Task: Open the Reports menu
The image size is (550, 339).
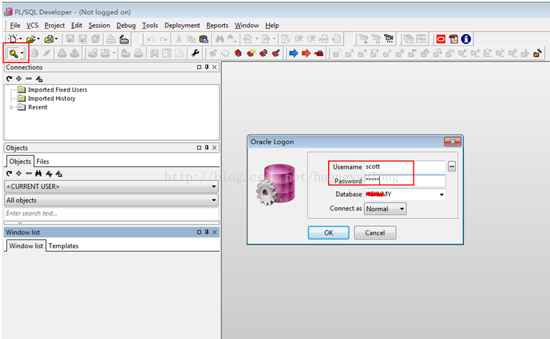Action: pyautogui.click(x=217, y=25)
